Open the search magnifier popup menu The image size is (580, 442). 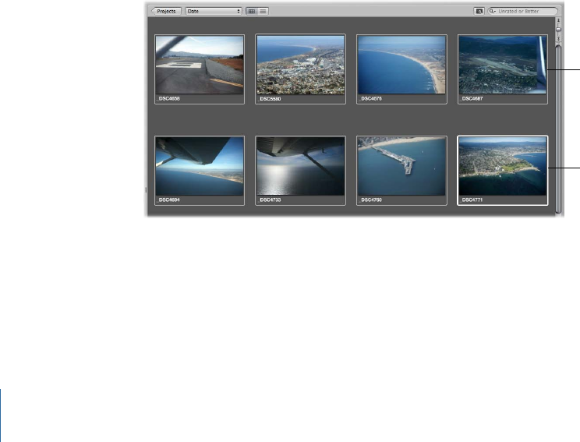click(493, 11)
